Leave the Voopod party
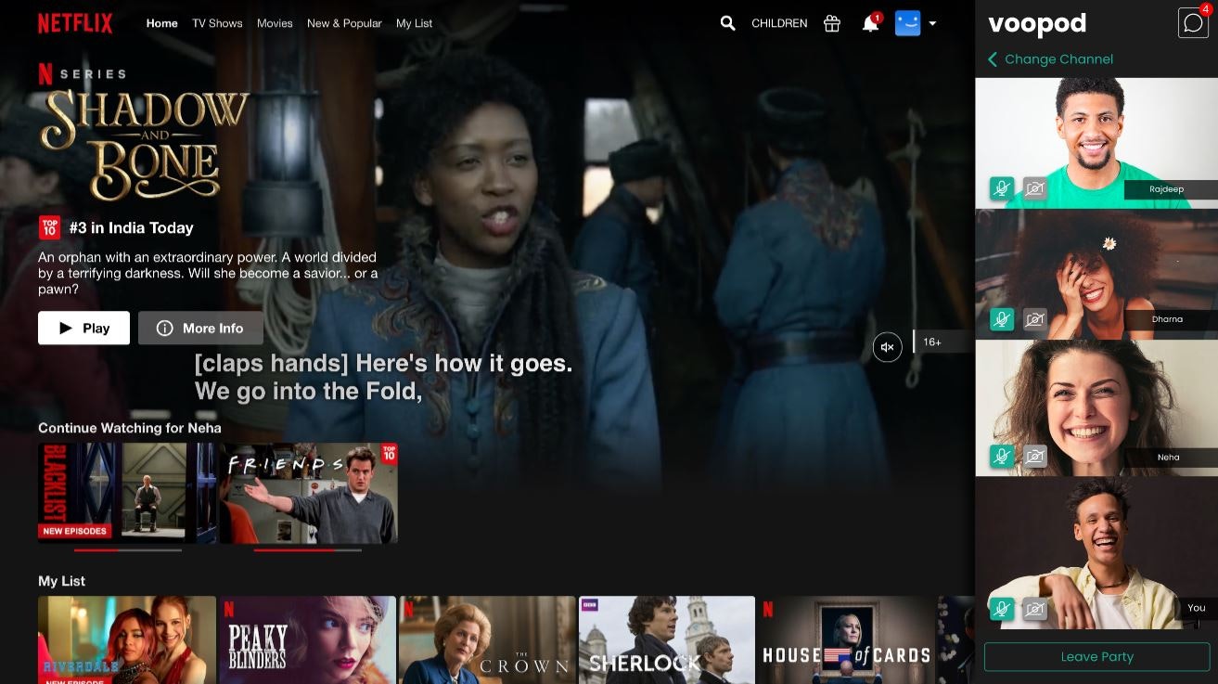Screen dimensions: 1218x684 [x=1096, y=656]
